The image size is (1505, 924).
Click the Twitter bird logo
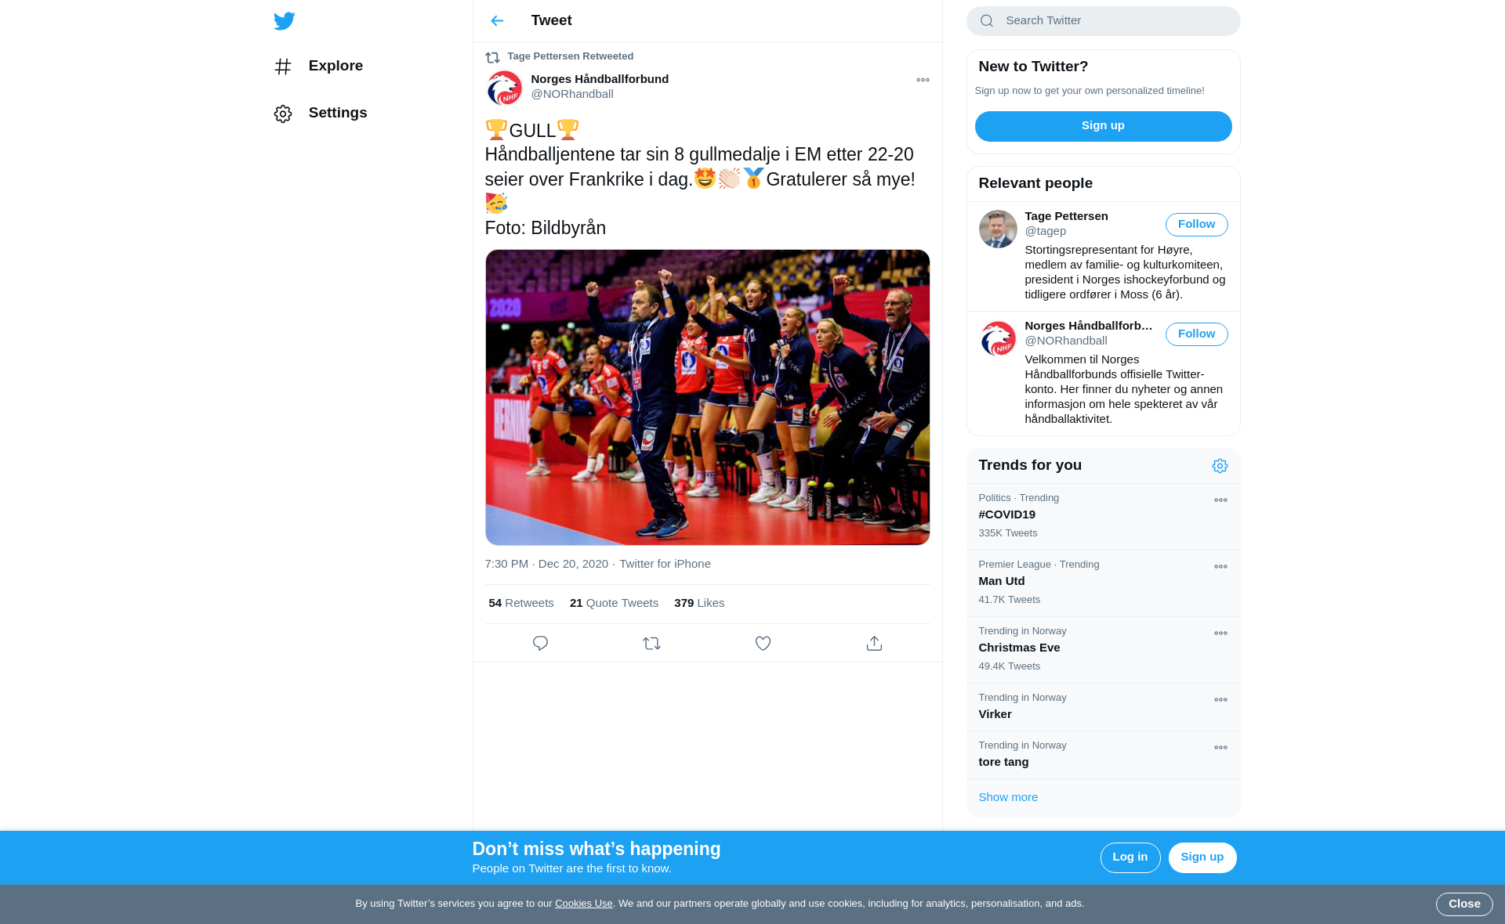click(284, 21)
